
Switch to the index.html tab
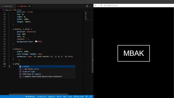click(x=7, y=6)
